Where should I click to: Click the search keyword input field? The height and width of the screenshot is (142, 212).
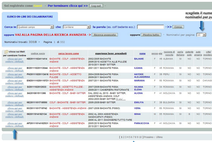coord(150,27)
